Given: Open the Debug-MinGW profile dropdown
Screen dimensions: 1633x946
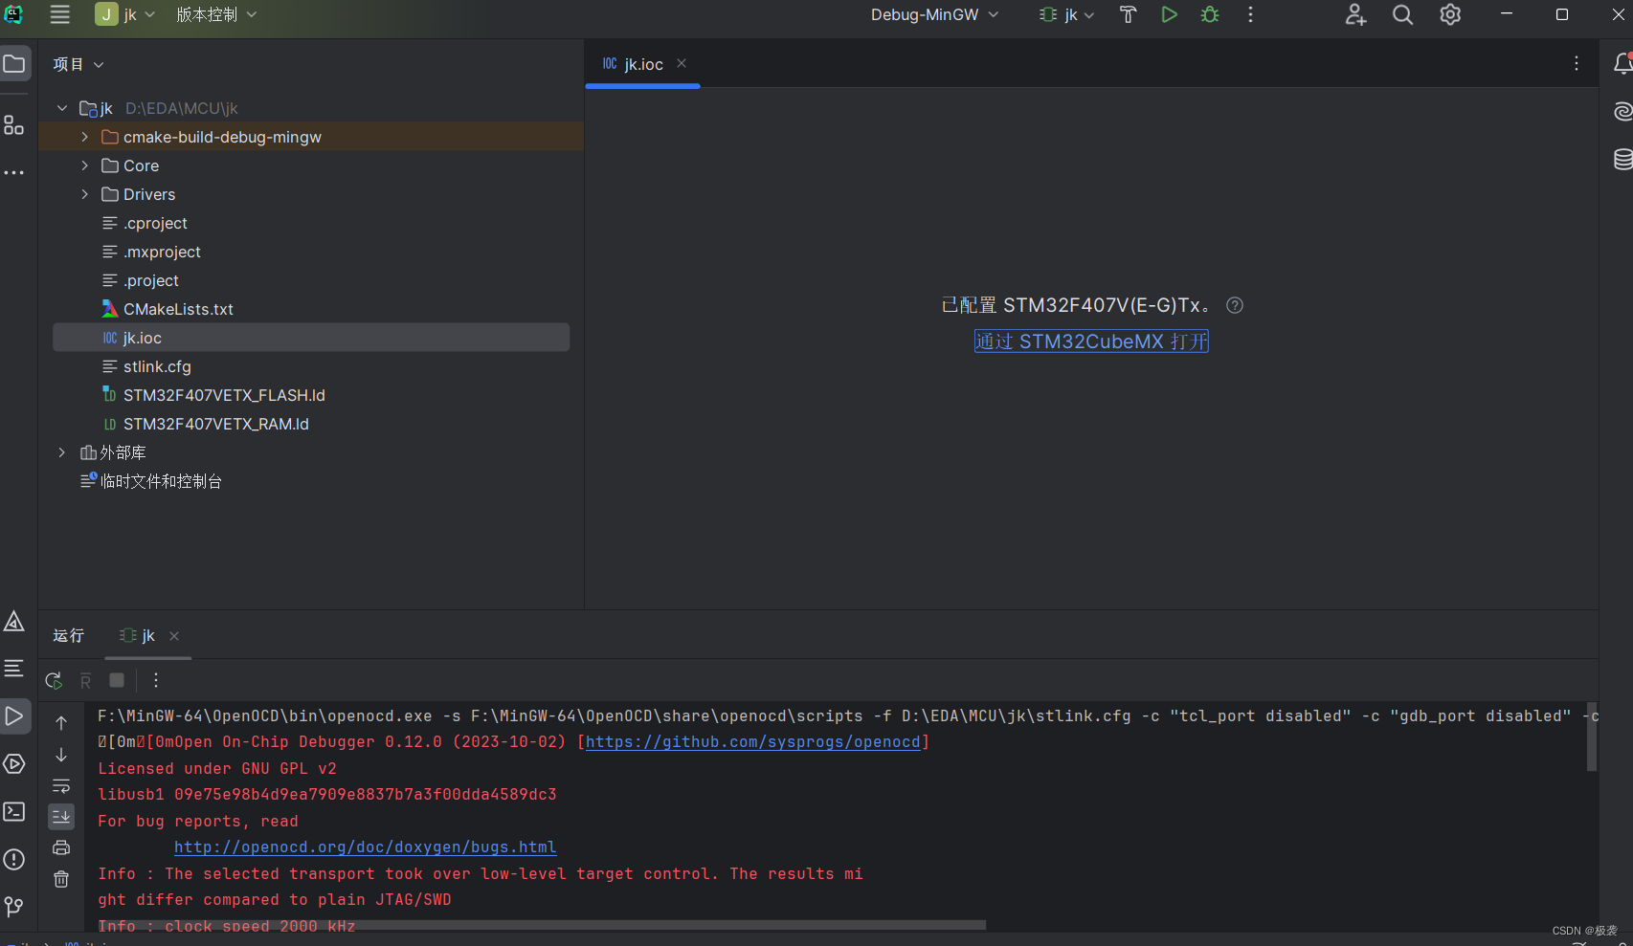Looking at the screenshot, I should [x=935, y=14].
